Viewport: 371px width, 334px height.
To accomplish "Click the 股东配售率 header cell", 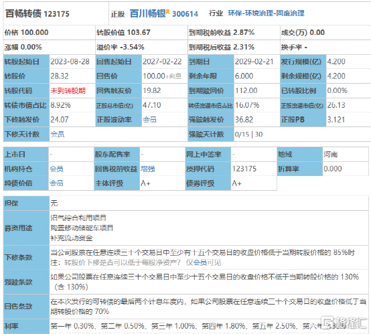I will tap(117, 155).
